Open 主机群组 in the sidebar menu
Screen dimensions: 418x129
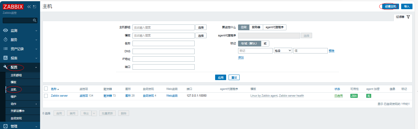pyautogui.click(x=16, y=75)
